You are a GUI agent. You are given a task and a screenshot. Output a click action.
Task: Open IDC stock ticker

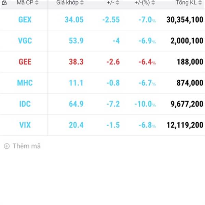click(x=25, y=104)
